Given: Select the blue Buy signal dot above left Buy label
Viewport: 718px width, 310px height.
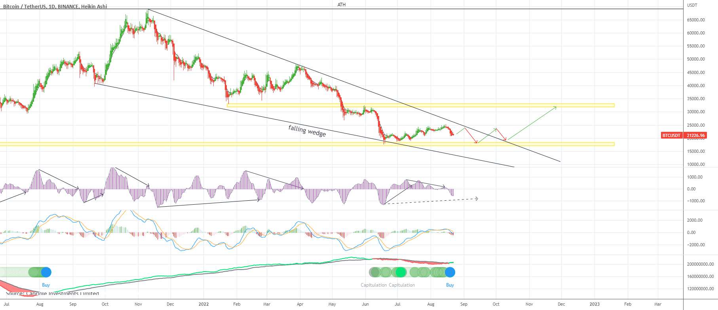Looking at the screenshot, I should point(46,272).
